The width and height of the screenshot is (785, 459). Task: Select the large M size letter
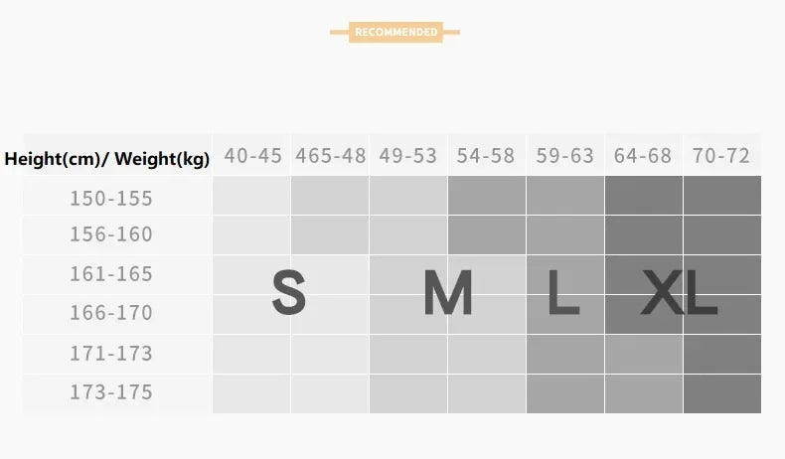[447, 293]
